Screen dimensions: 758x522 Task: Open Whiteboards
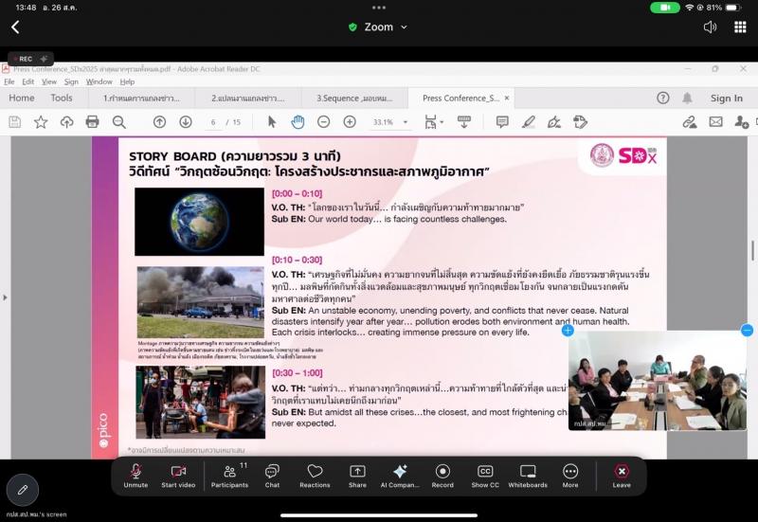point(528,476)
